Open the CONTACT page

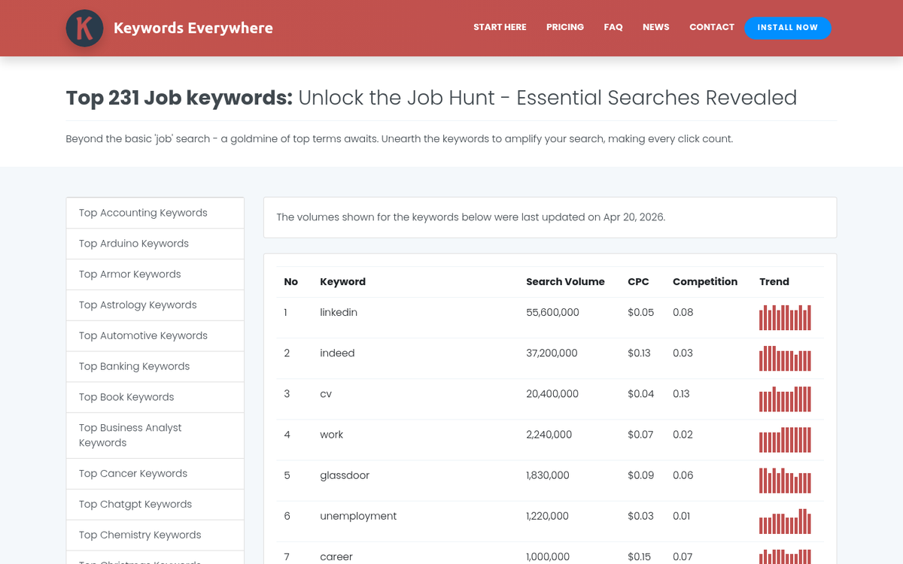click(x=711, y=27)
